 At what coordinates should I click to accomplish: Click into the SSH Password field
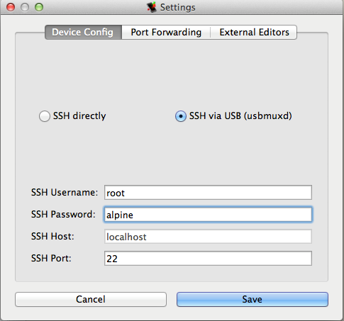coord(208,215)
